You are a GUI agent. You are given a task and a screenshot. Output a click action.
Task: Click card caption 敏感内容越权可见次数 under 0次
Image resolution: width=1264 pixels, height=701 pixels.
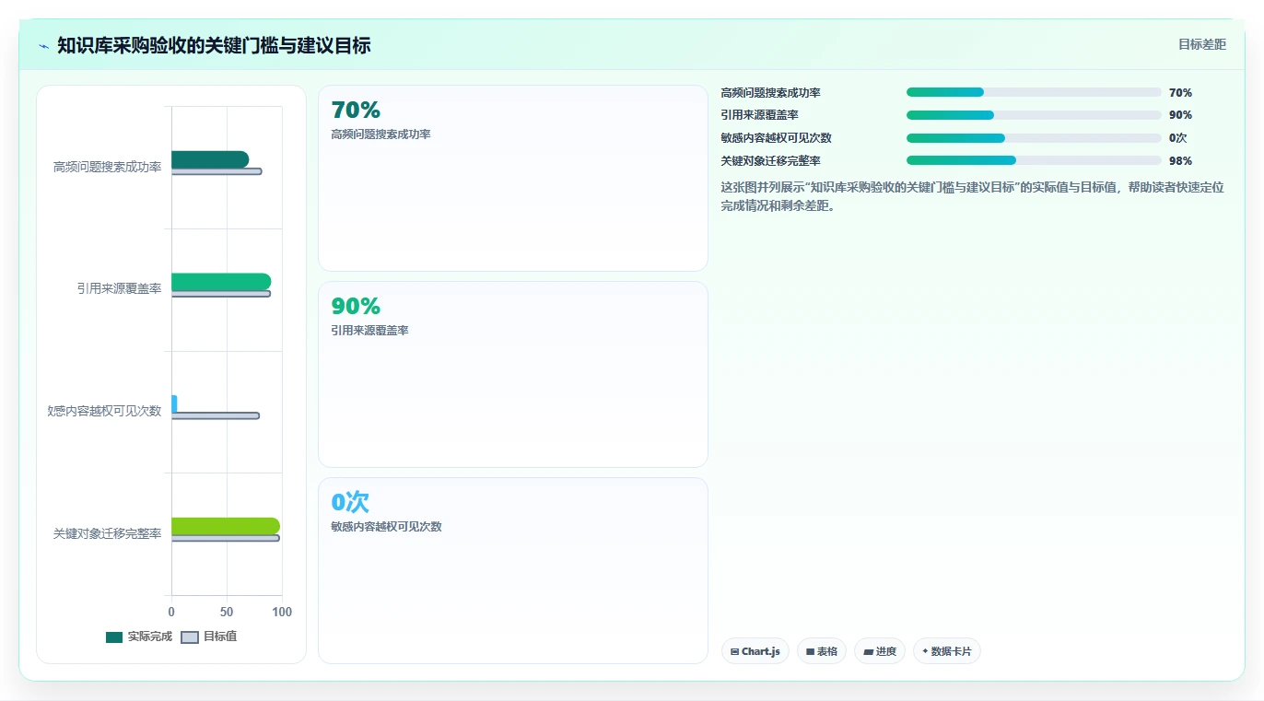(x=386, y=527)
